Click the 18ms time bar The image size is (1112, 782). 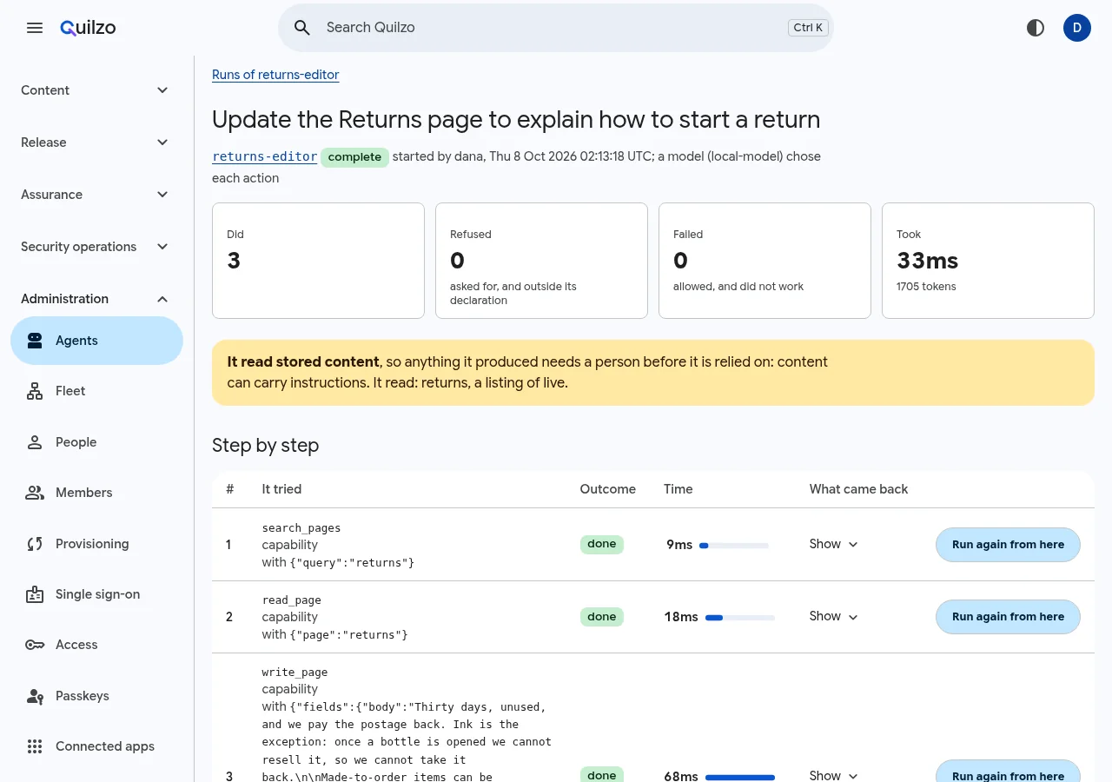(740, 618)
